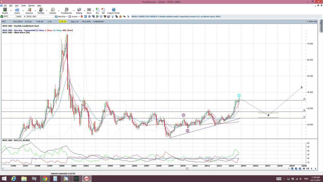The image size is (323, 182).
Task: Open the Quotes toolbar button
Action: point(5,11)
